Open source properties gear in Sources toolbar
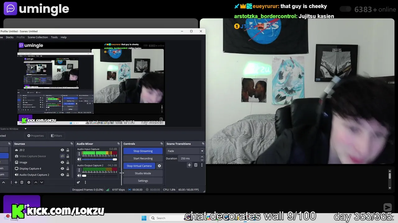The image size is (398, 223). coord(29,182)
